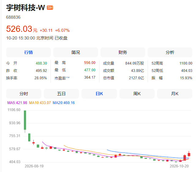
Task: Click the 52周低 value 404.03
Action: coord(187,71)
